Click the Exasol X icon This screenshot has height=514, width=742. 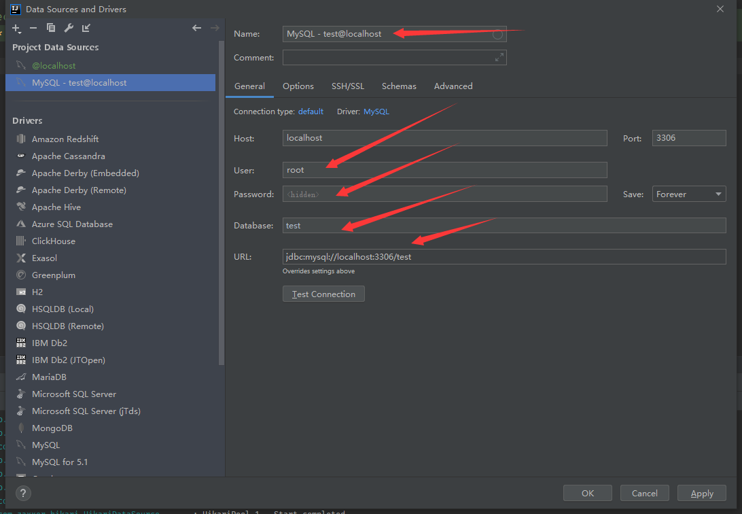[x=21, y=258]
